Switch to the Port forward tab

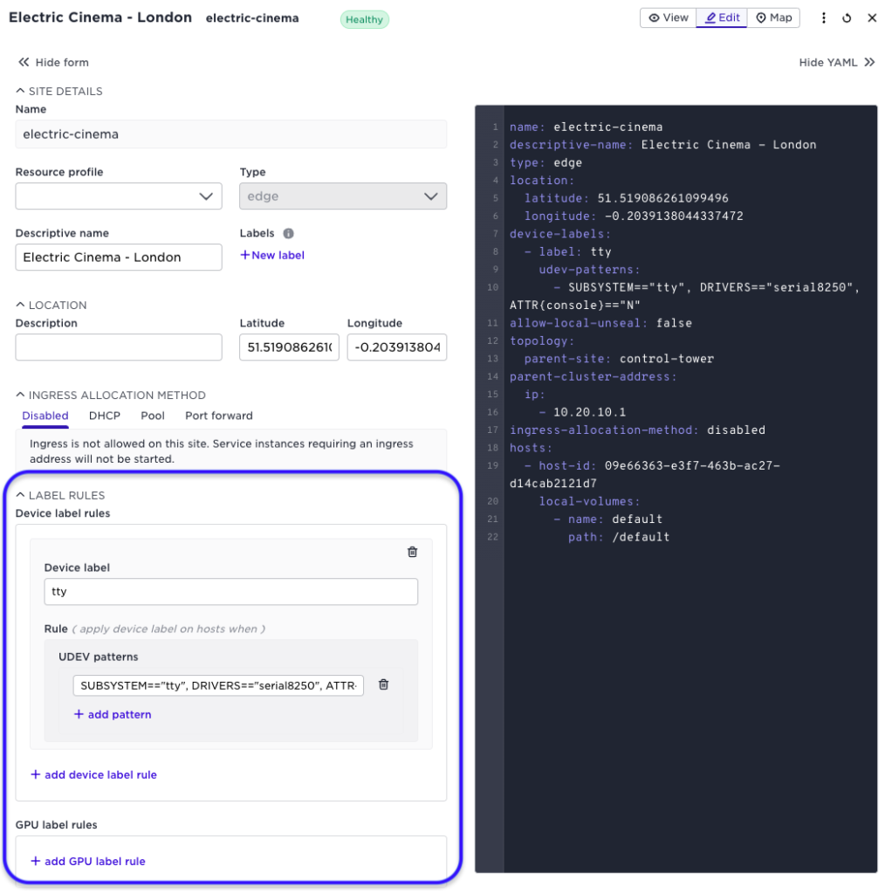click(218, 416)
